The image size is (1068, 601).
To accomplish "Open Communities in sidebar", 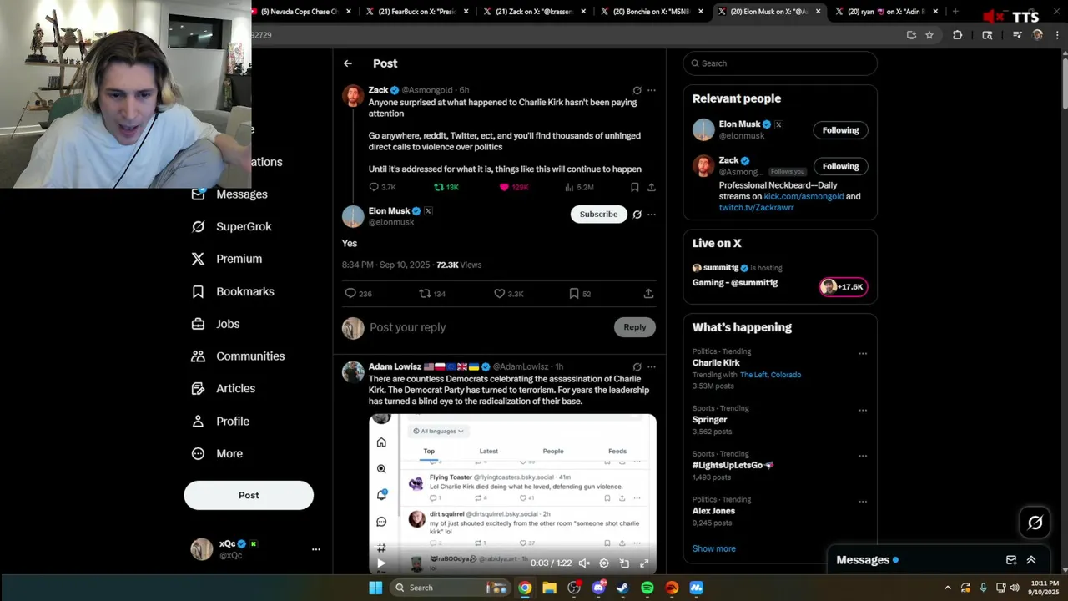I will [x=239, y=356].
